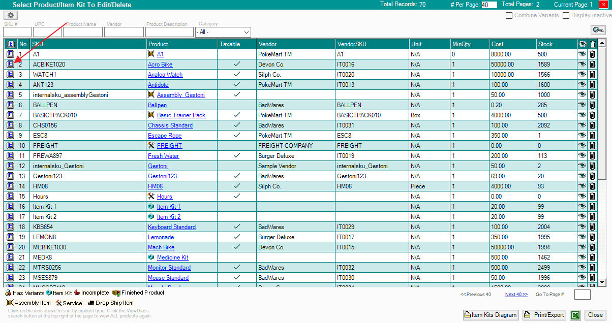Delete the Antidote product using trash icon

(x=592, y=85)
